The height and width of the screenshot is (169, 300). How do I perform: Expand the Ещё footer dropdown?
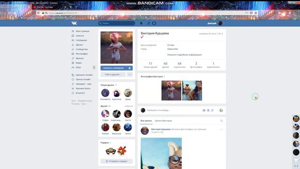(x=84, y=104)
